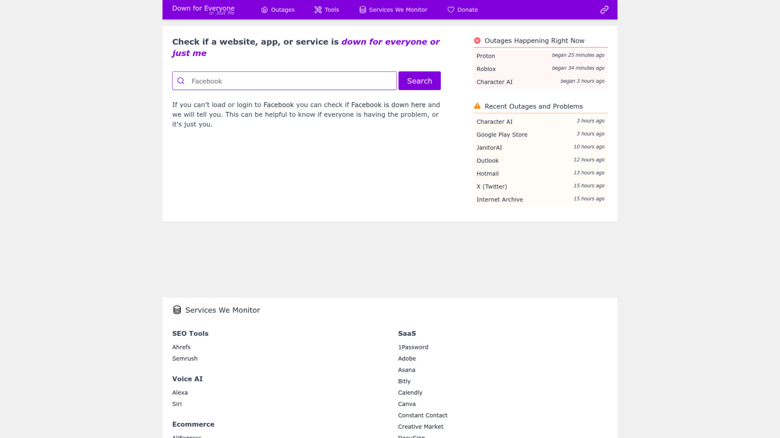Open the Canva service link

coord(407,404)
